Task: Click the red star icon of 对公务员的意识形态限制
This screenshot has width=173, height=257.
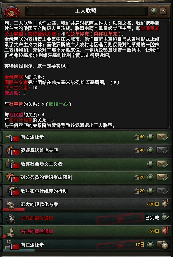Action: point(9,176)
